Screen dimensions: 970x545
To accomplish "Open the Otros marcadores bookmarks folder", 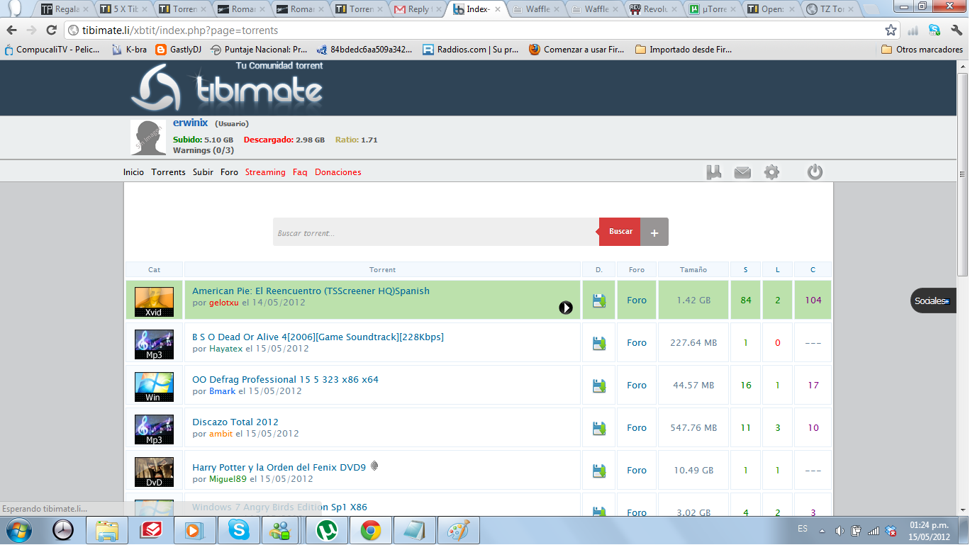I will click(922, 50).
